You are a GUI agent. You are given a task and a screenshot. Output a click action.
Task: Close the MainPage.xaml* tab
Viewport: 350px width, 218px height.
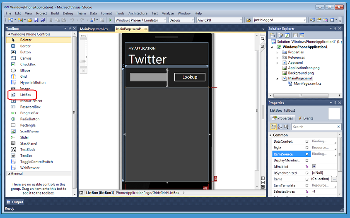tap(145, 29)
